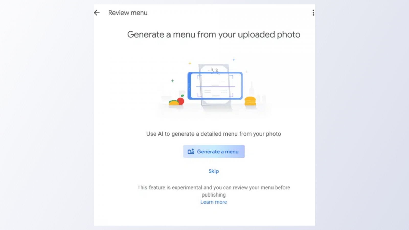Image resolution: width=409 pixels, height=230 pixels.
Task: Click the heading about your uploaded photo
Action: [x=214, y=34]
